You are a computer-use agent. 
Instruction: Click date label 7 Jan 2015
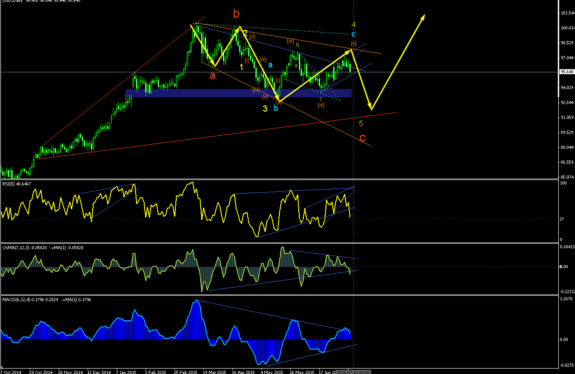(x=127, y=372)
